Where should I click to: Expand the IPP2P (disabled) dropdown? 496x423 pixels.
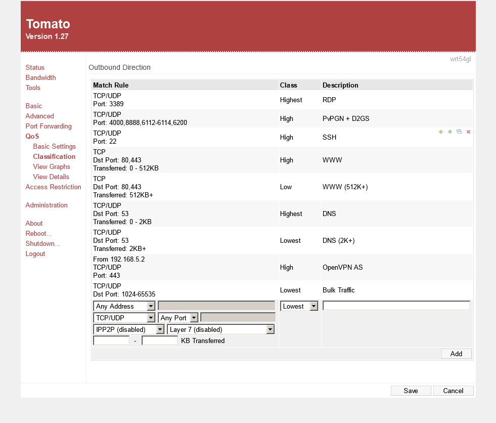[129, 329]
